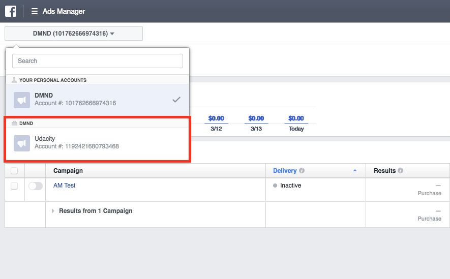This screenshot has width=450, height=279.
Task: Click the Delivery sort arrow icon
Action: click(x=355, y=171)
